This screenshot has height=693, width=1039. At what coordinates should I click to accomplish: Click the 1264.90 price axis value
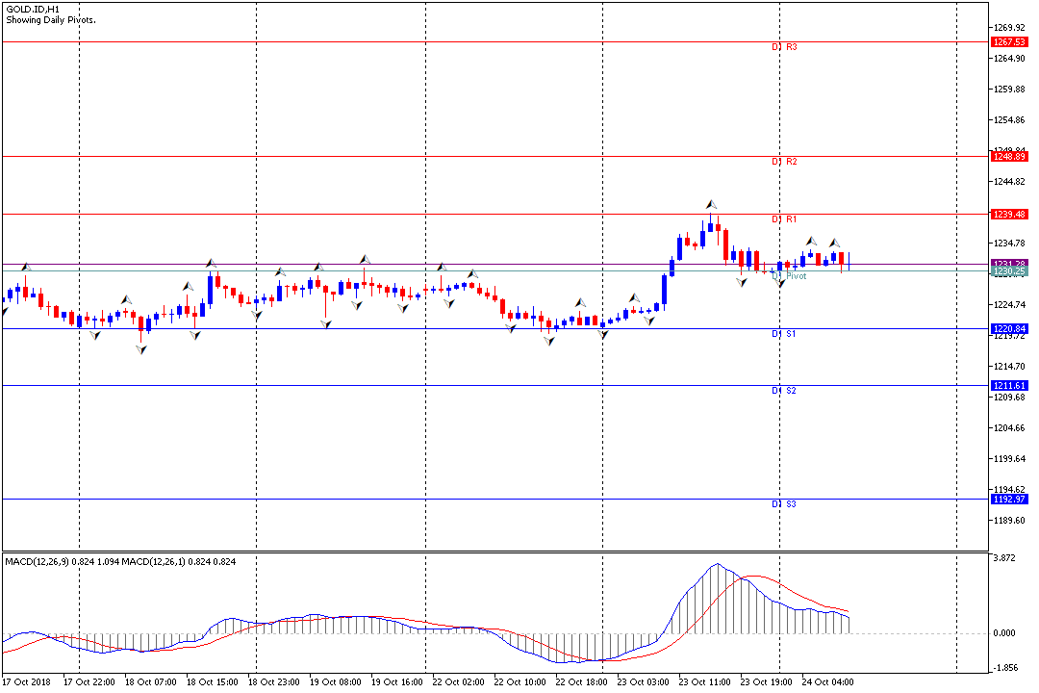point(1009,59)
